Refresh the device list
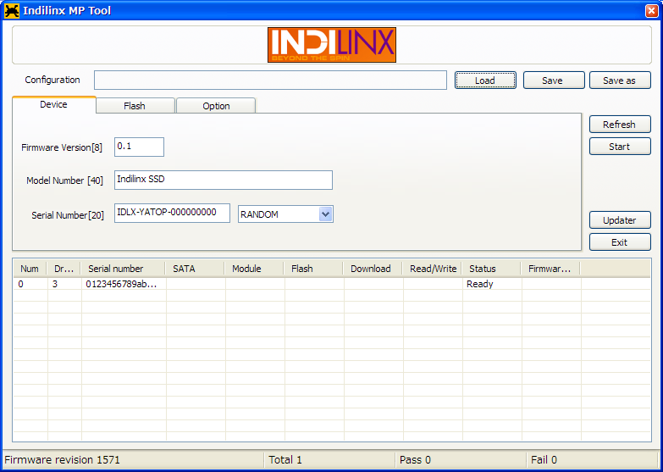 point(620,125)
